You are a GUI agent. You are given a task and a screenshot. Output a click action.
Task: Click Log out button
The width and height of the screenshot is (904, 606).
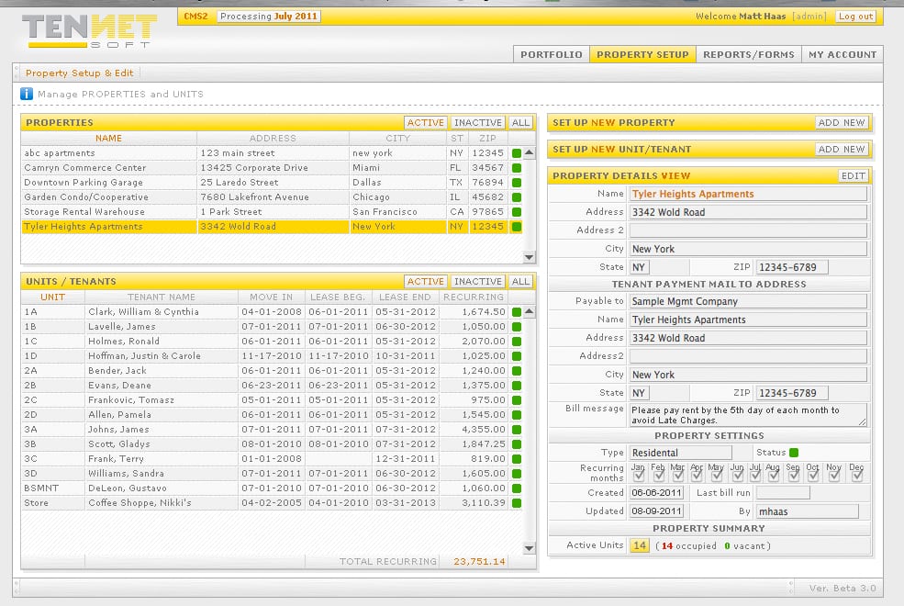(x=855, y=17)
